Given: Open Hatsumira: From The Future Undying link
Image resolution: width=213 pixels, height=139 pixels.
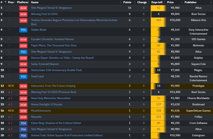Looking at the screenshot, I should coord(53,86).
